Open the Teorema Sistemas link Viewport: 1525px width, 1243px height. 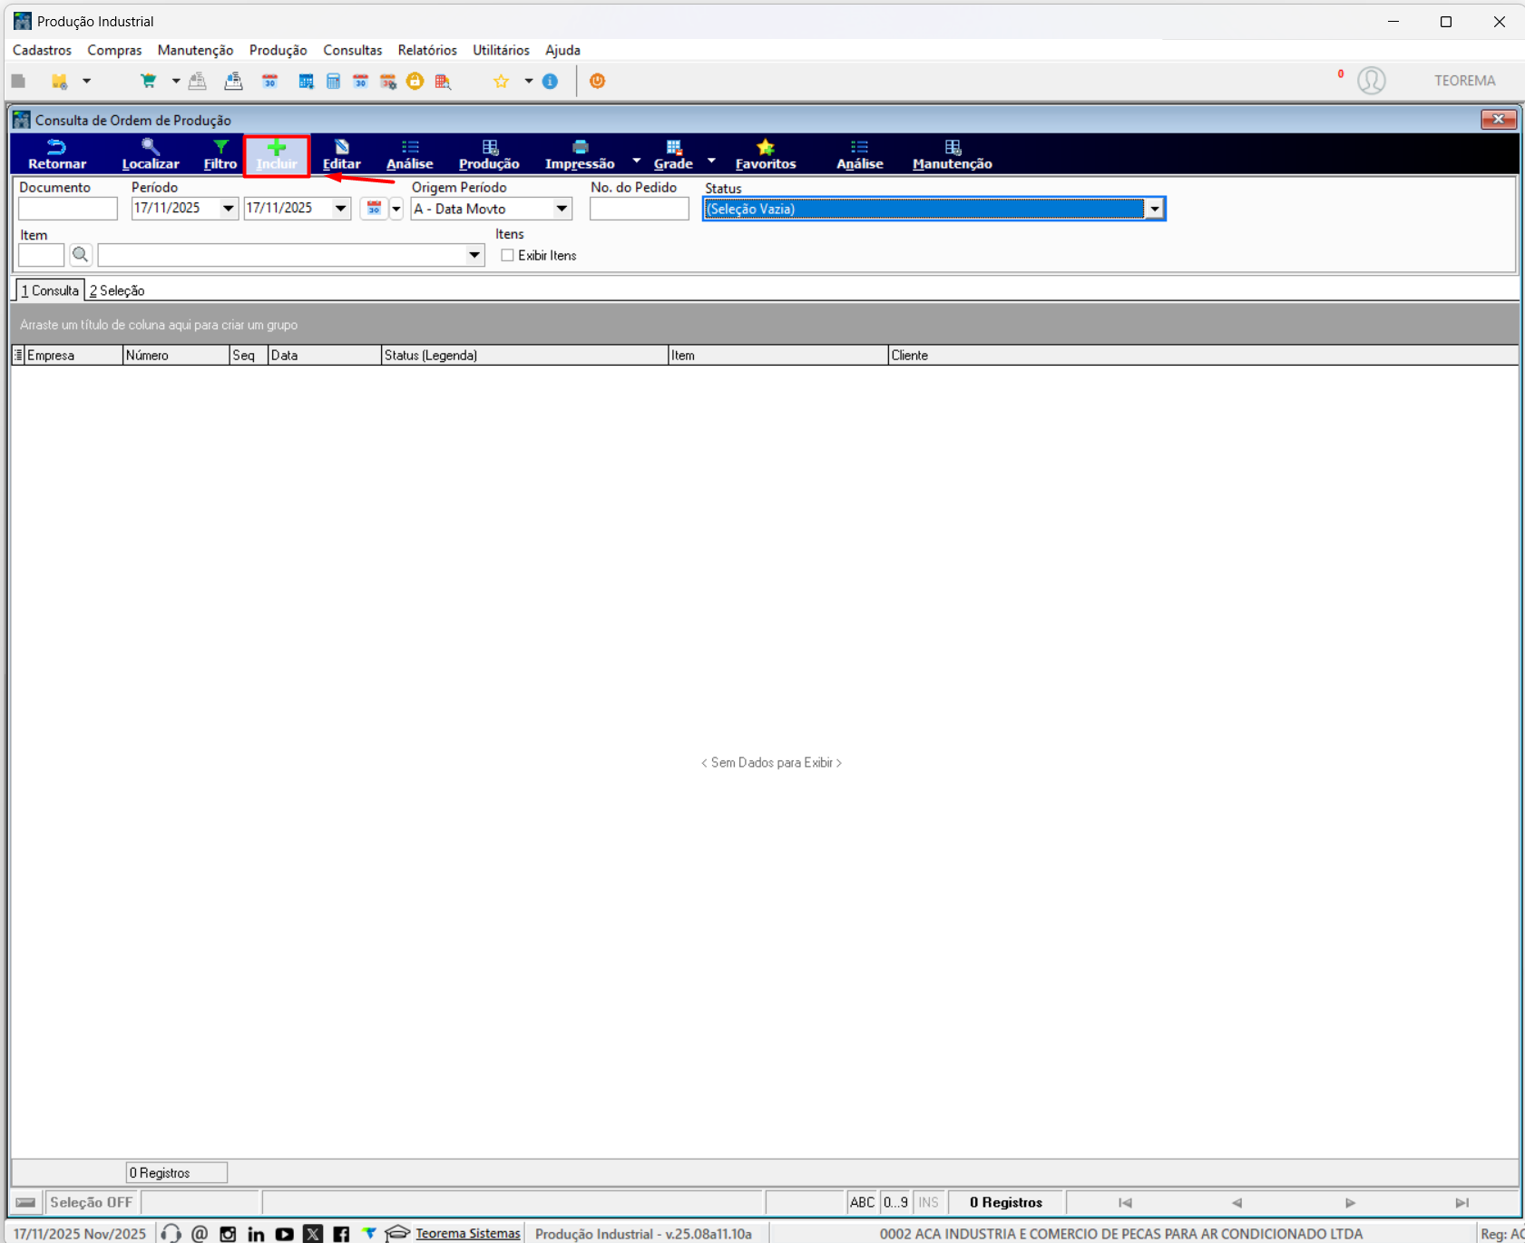tap(468, 1233)
